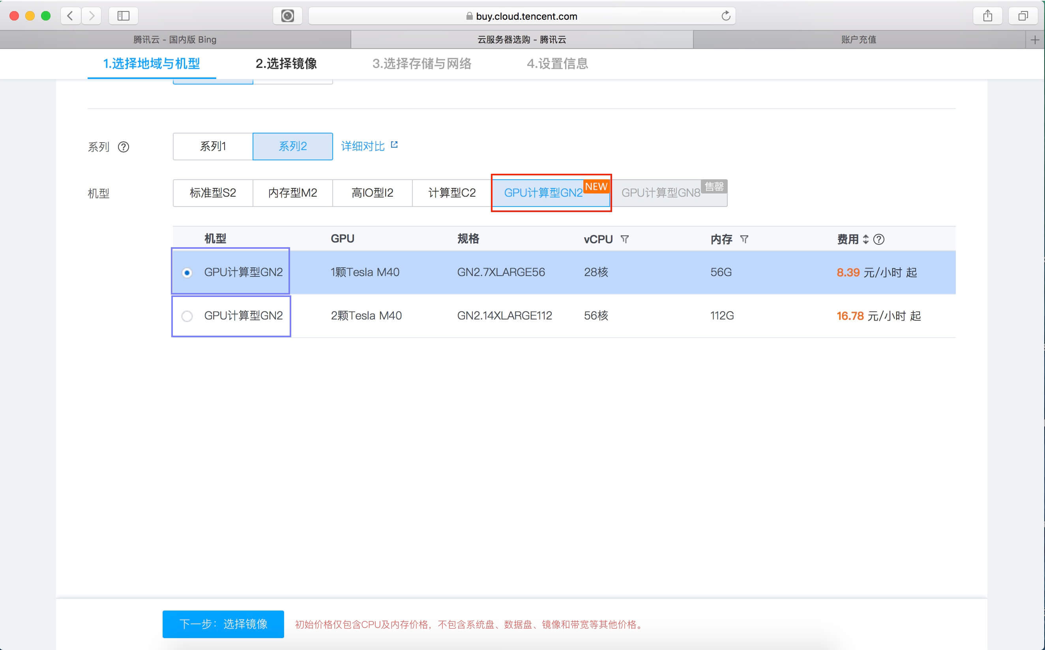
Task: Go to step 2.选择镜像
Action: coord(286,64)
